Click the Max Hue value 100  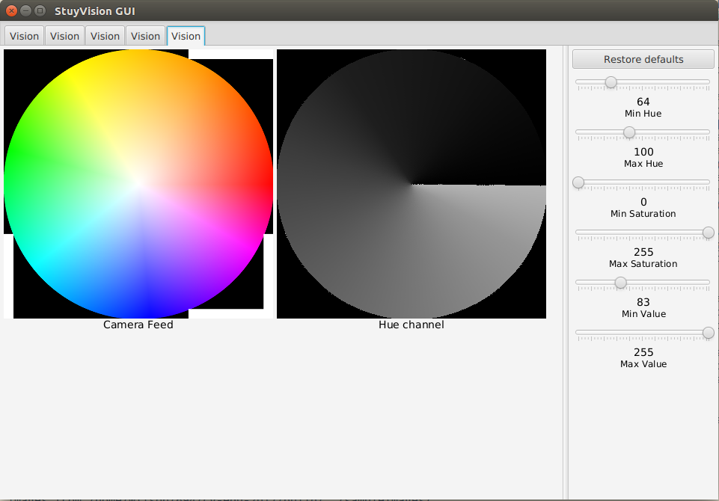tap(643, 152)
